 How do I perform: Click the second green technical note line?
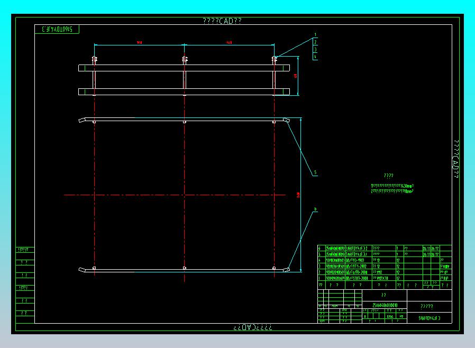(x=392, y=191)
